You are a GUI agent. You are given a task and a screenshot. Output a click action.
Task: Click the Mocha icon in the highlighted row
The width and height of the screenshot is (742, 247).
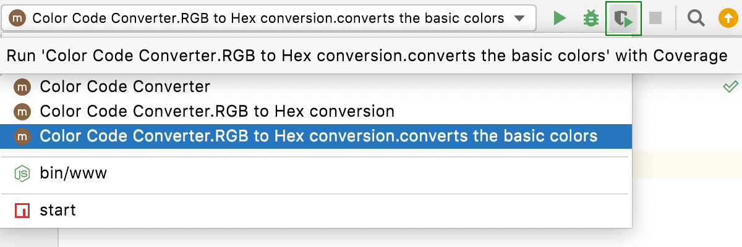click(22, 136)
